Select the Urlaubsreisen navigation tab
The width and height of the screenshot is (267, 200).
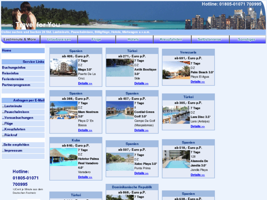coord(59,39)
